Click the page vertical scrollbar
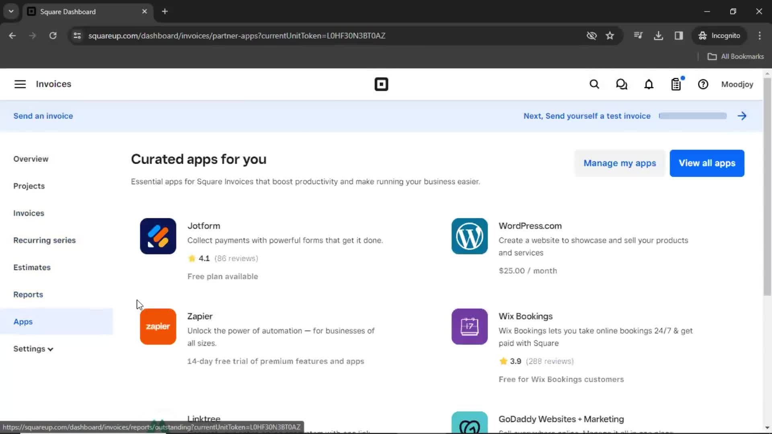 click(767, 187)
